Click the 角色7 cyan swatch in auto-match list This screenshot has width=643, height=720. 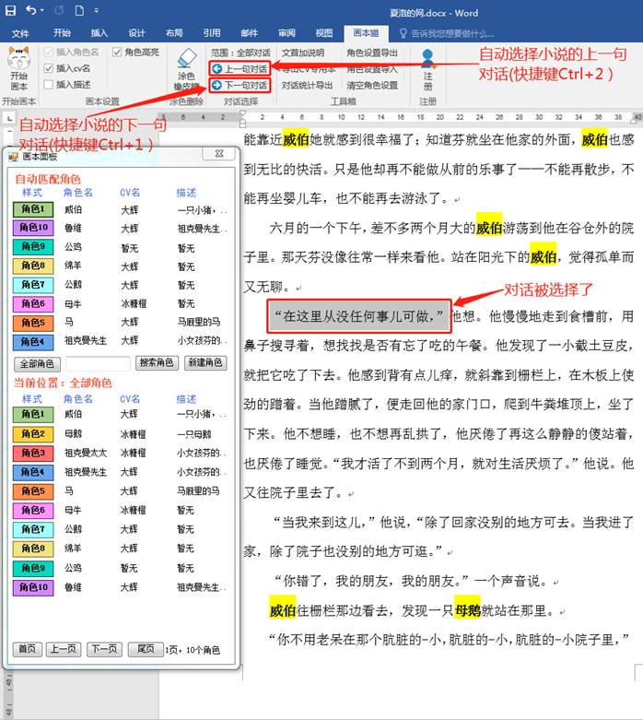pos(33,285)
